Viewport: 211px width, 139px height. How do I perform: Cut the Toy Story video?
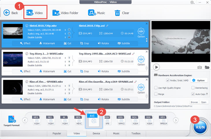[67, 71]
